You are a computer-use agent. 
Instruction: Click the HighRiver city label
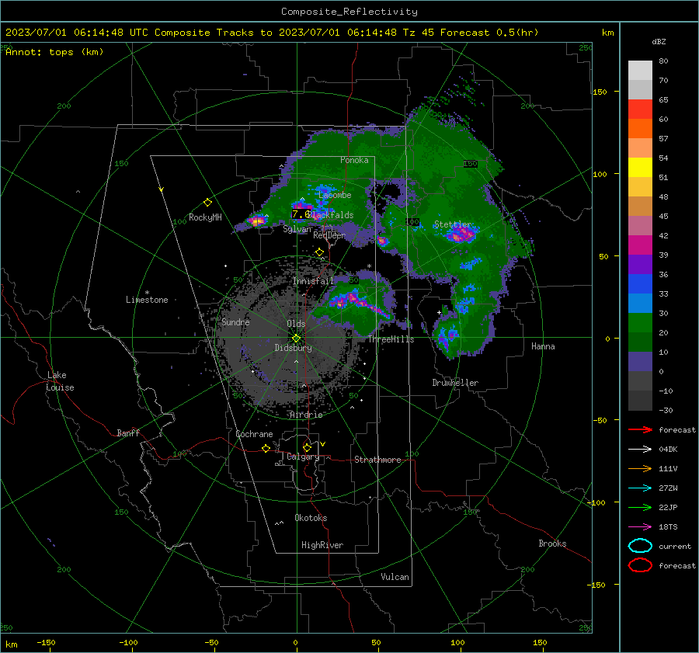[322, 545]
